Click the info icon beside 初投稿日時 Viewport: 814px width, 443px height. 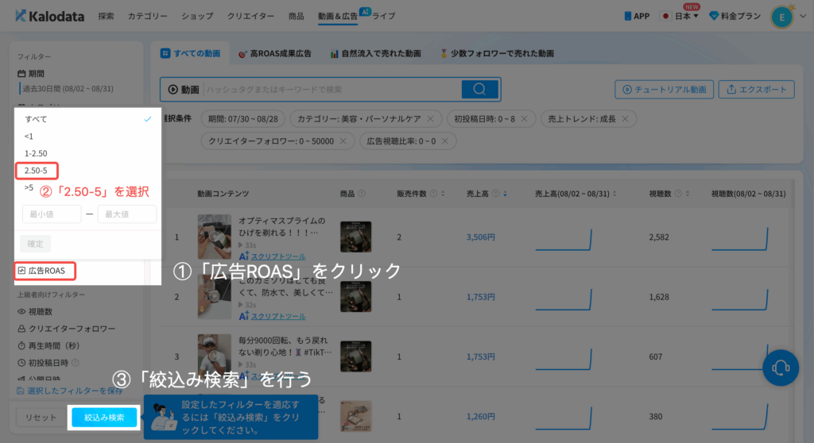pos(76,363)
